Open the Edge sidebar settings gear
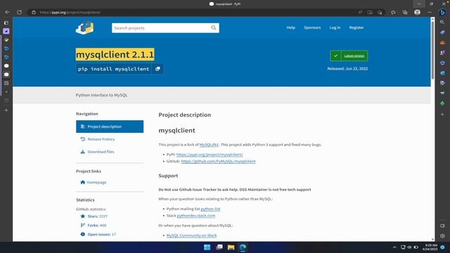Image resolution: width=450 pixels, height=253 pixels. [442, 236]
